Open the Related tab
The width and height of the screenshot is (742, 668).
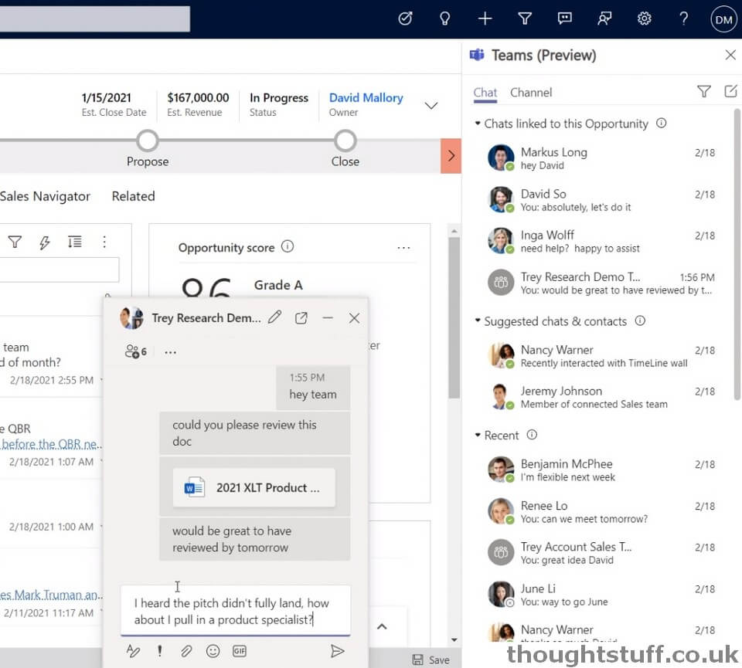click(x=133, y=195)
